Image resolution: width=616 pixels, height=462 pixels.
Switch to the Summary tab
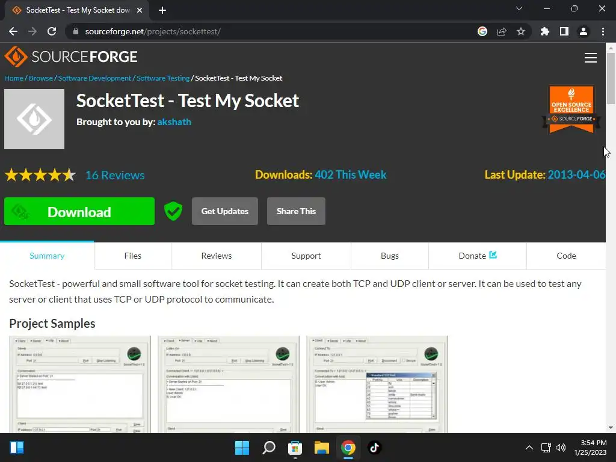coord(47,256)
